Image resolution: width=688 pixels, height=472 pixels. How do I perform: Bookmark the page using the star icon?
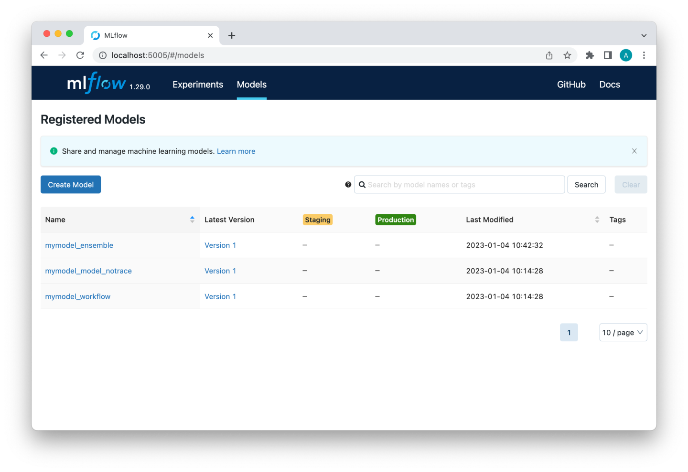pos(567,55)
